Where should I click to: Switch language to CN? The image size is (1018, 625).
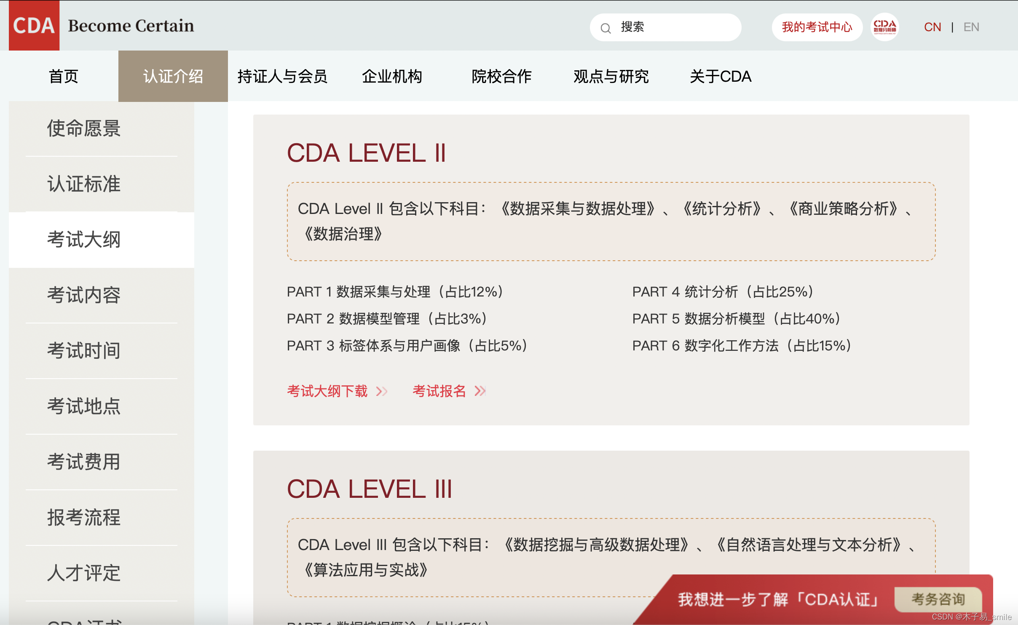point(932,27)
